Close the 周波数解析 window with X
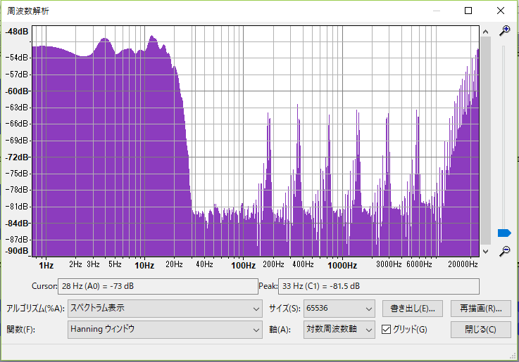The height and width of the screenshot is (362, 519). coord(501,11)
